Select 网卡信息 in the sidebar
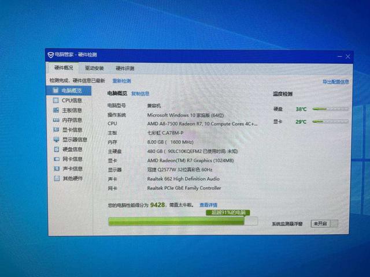This screenshot has height=277, width=370. tap(72, 159)
